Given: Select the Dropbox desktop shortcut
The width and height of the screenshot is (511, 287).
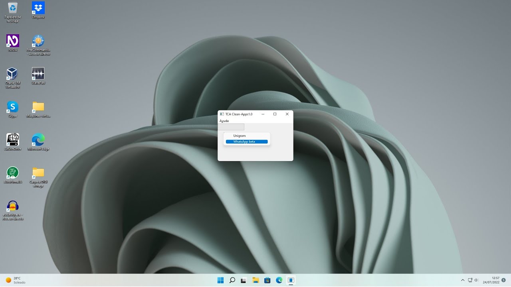Looking at the screenshot, I should click(x=38, y=10).
